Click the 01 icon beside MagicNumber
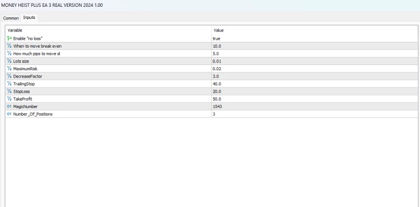 [x=9, y=106]
